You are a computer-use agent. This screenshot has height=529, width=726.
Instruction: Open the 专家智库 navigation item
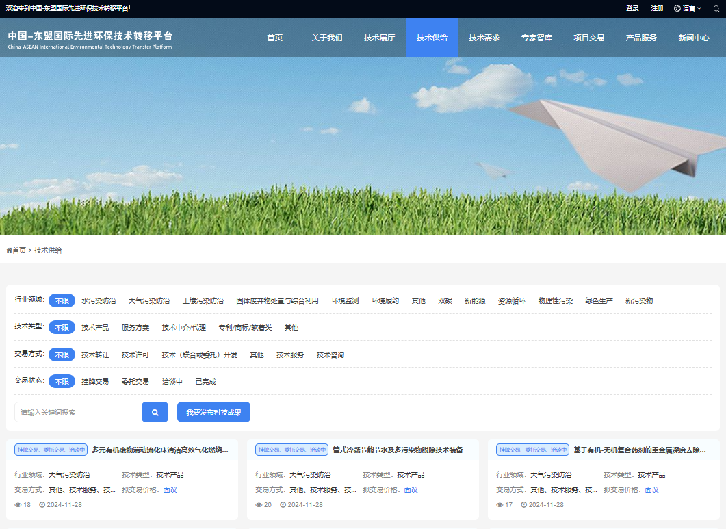pos(536,38)
